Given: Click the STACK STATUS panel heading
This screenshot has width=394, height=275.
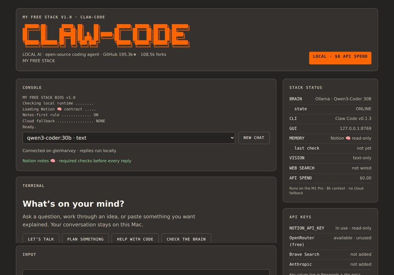Looking at the screenshot, I should [x=305, y=88].
